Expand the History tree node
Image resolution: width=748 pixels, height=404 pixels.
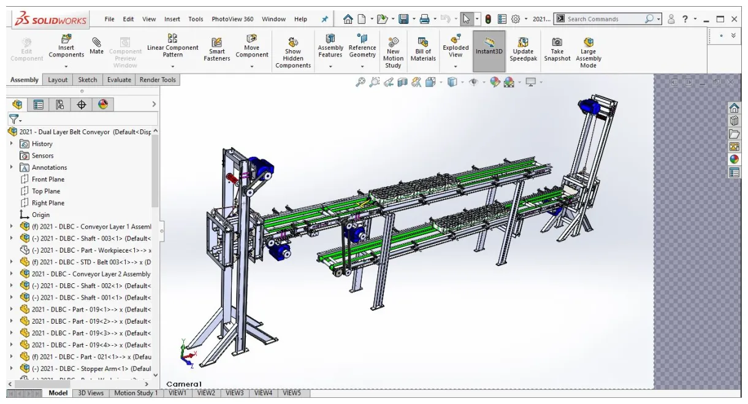(x=12, y=143)
